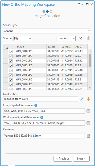Click globe icon for Workspace Spatial Reference

[88, 123]
